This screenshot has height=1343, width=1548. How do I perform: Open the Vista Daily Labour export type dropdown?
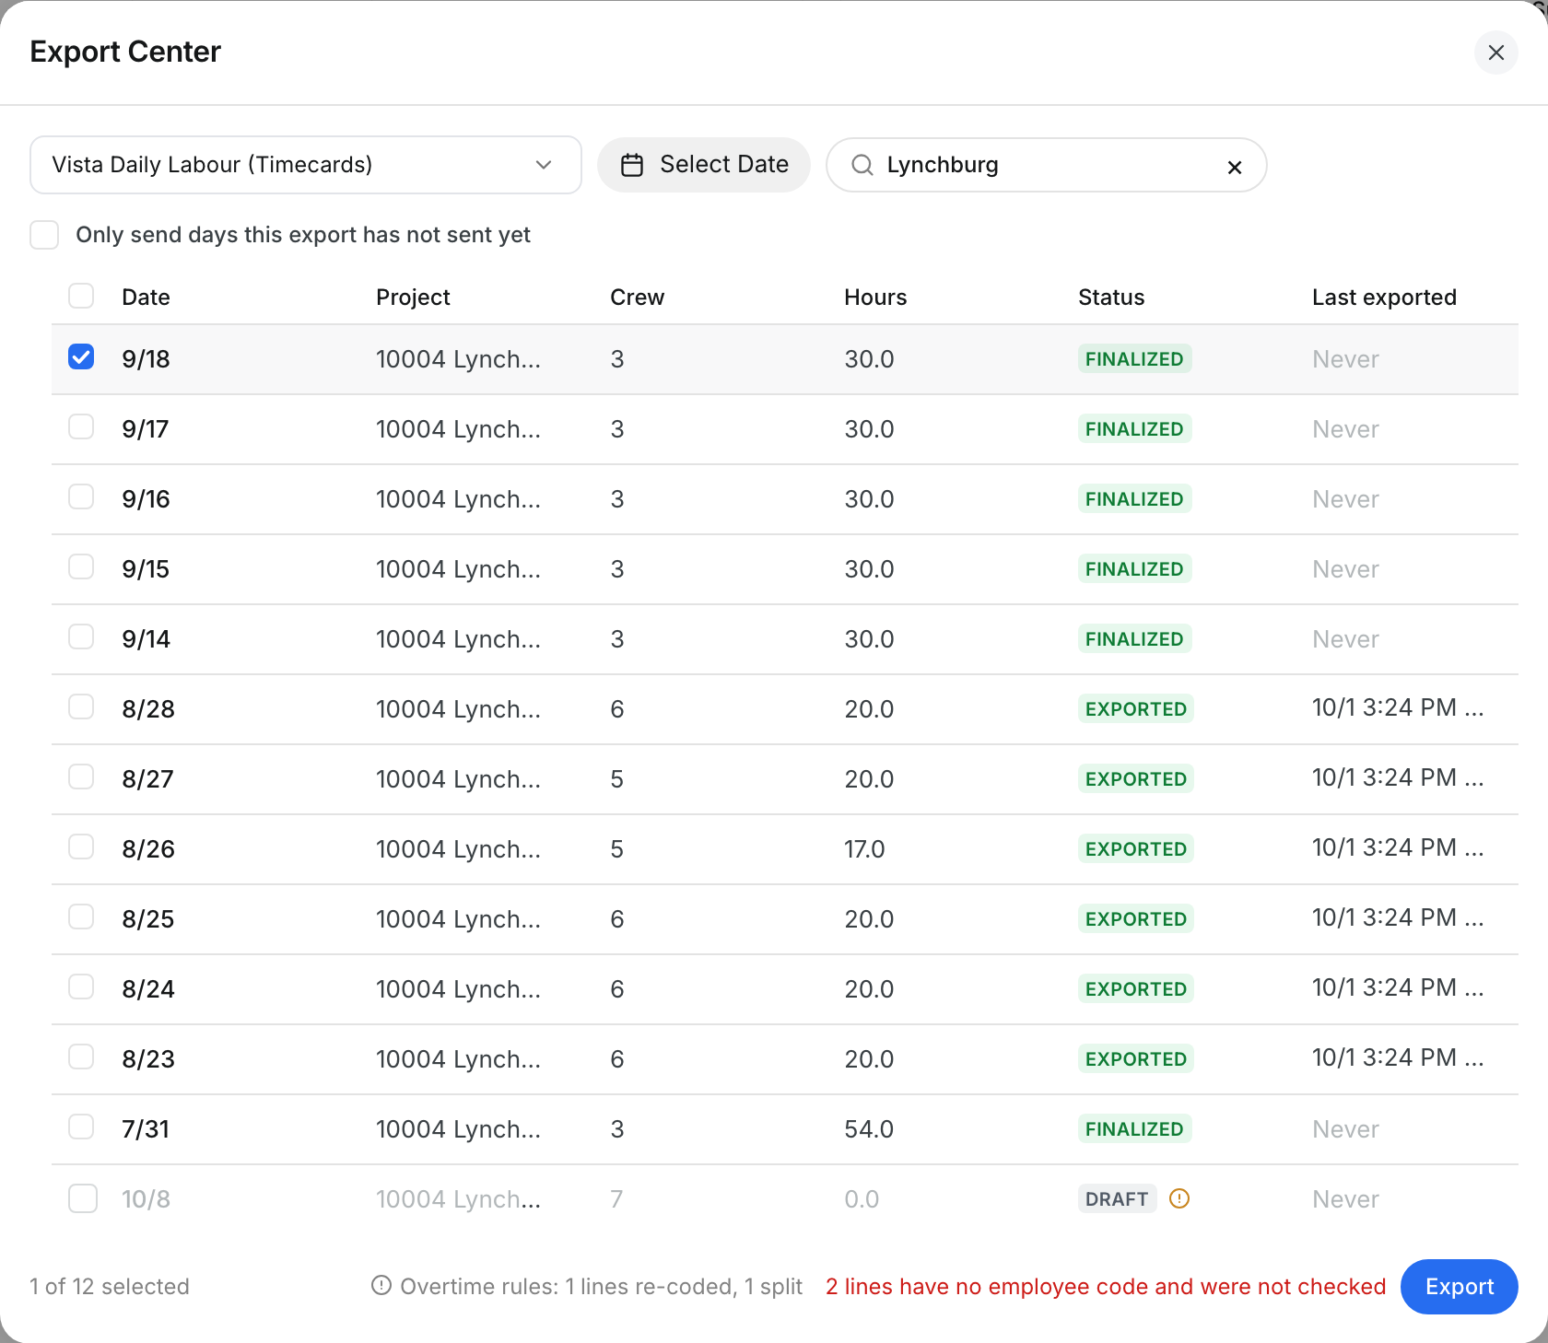point(306,165)
